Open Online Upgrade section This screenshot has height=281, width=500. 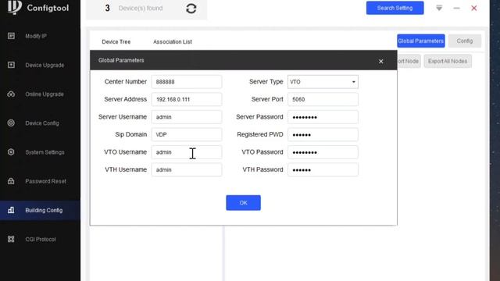click(x=45, y=94)
